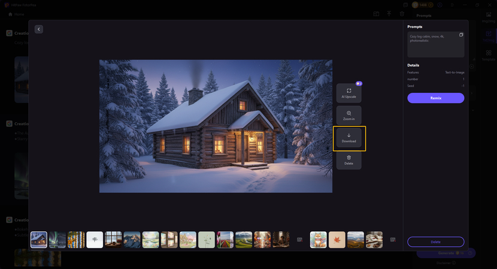Select the last broken image thumbnail

tap(393, 240)
